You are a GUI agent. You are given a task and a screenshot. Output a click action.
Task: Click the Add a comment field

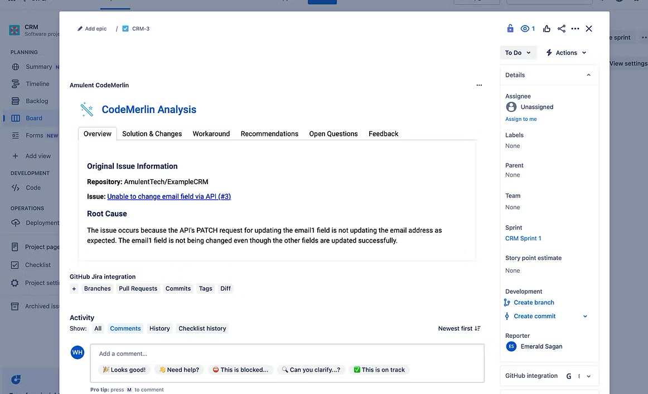coord(287,354)
